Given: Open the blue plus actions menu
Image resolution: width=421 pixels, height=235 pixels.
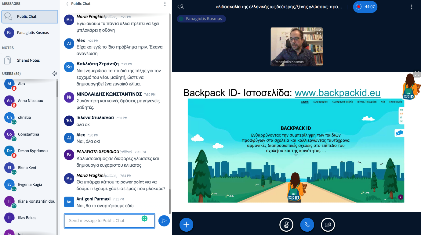Looking at the screenshot, I should point(186,225).
